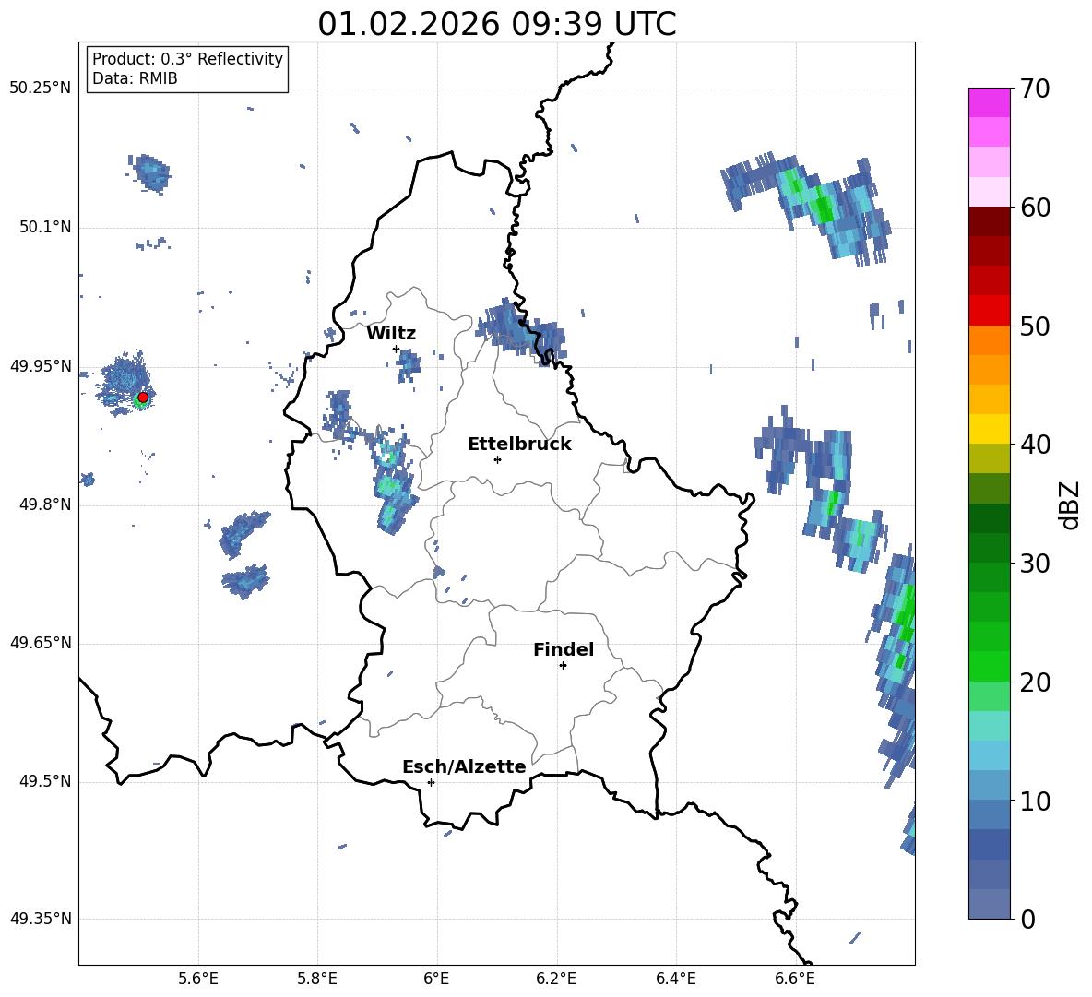Pick the darkest green 32-35 dBZ colorbar segment
This screenshot has width=1092, height=997.
[x=989, y=518]
